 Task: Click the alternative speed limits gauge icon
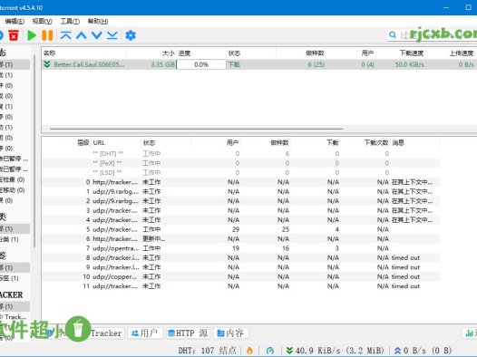click(x=270, y=351)
